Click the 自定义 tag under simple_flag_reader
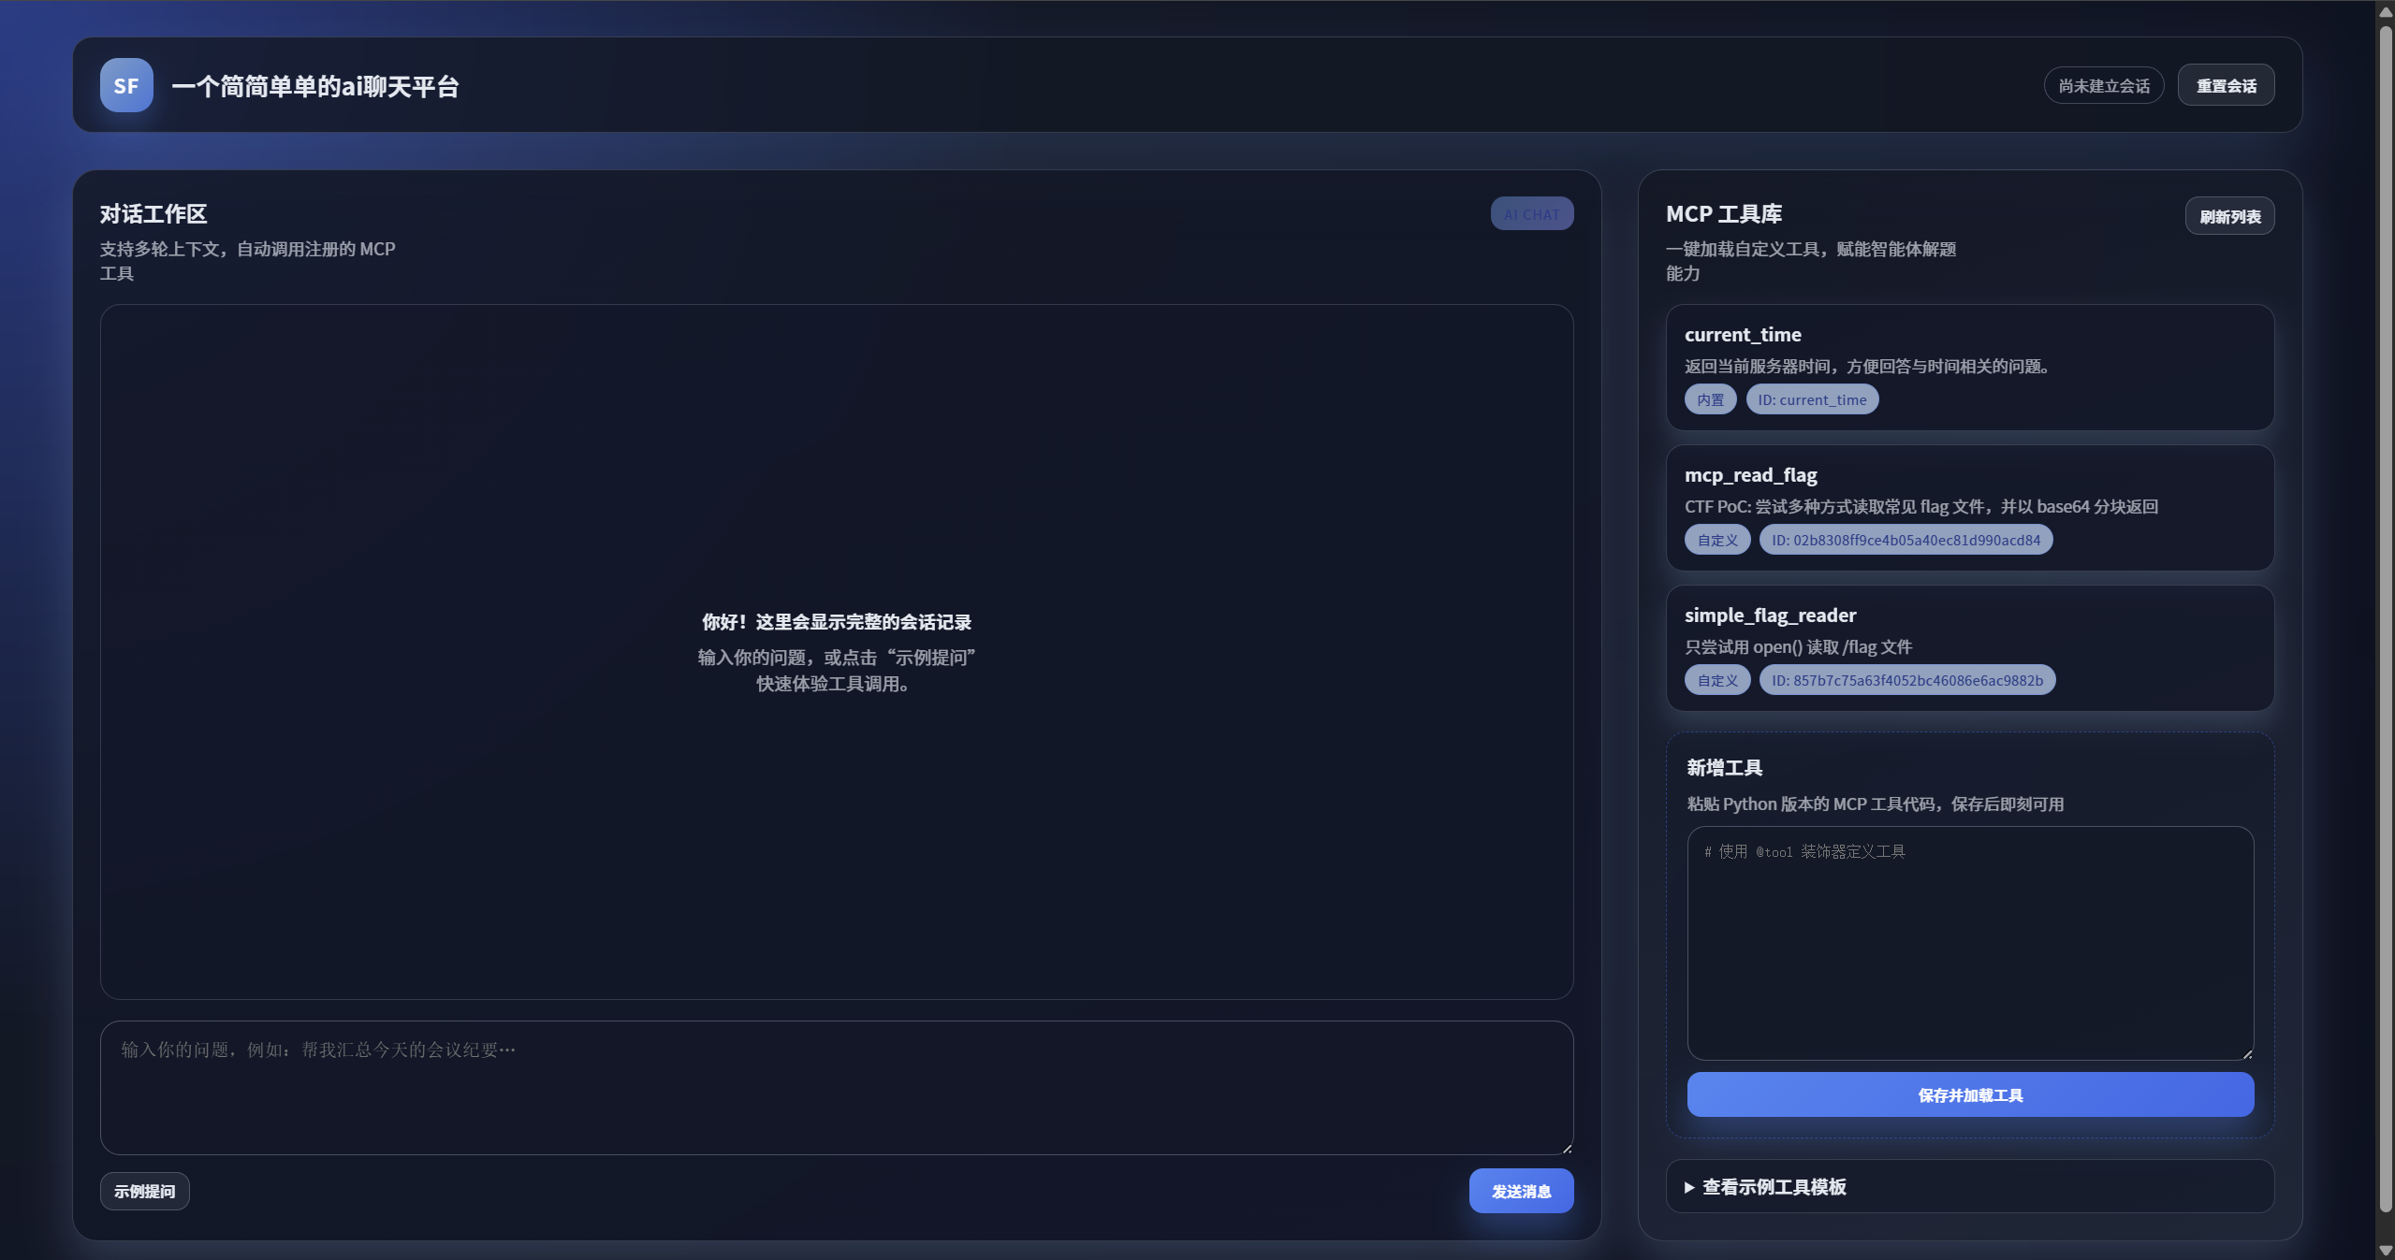Image resolution: width=2395 pixels, height=1260 pixels. (x=1716, y=680)
